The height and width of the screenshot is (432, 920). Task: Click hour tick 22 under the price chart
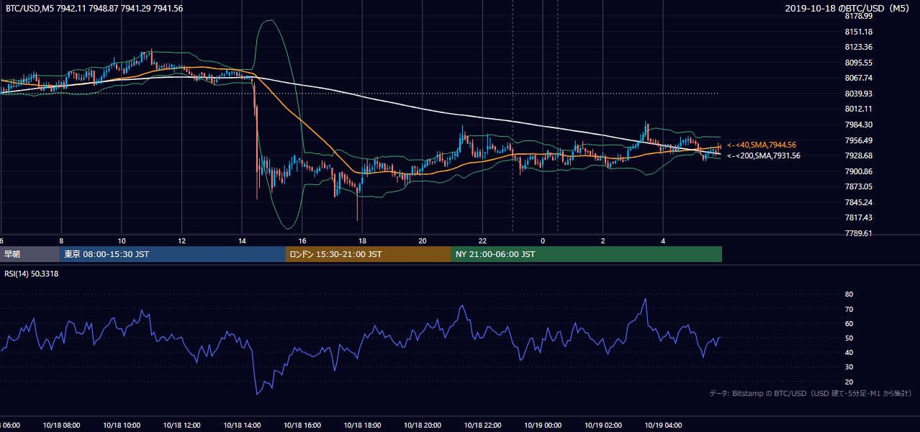[482, 240]
